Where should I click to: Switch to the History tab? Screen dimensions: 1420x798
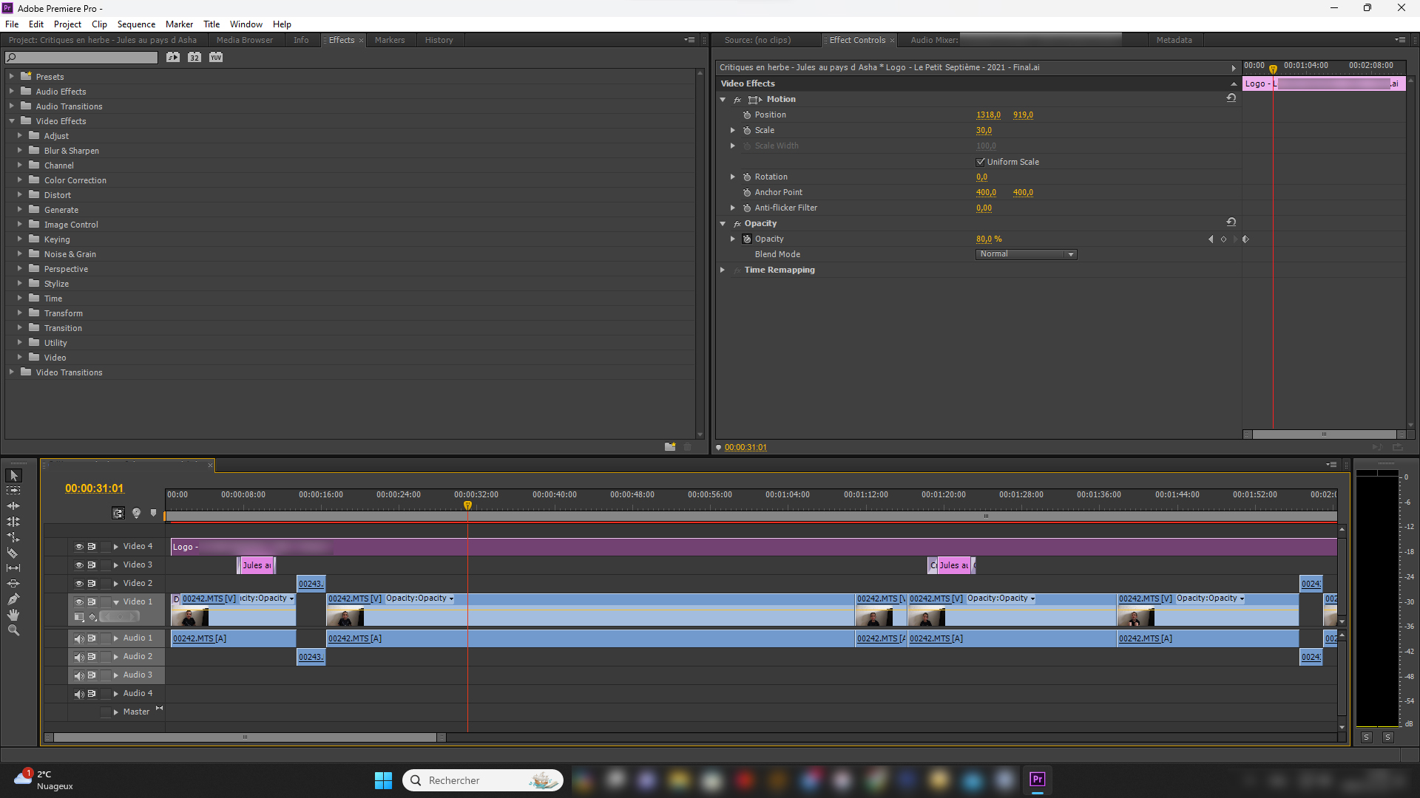click(439, 40)
